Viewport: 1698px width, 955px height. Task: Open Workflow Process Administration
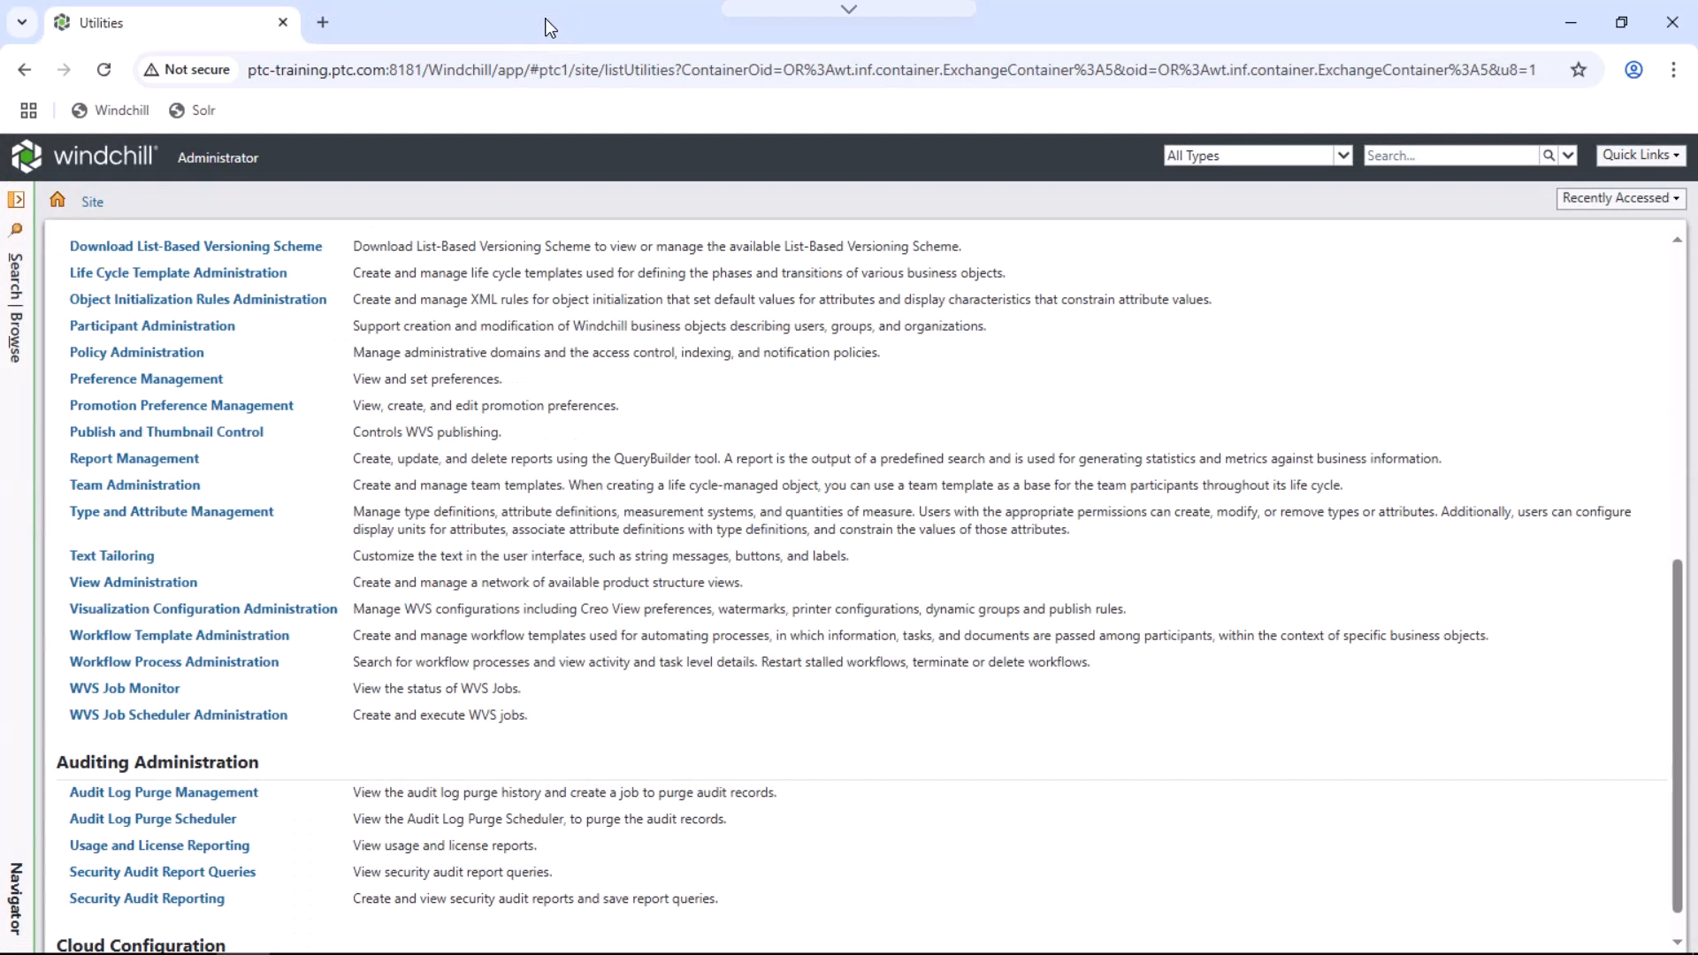click(174, 661)
